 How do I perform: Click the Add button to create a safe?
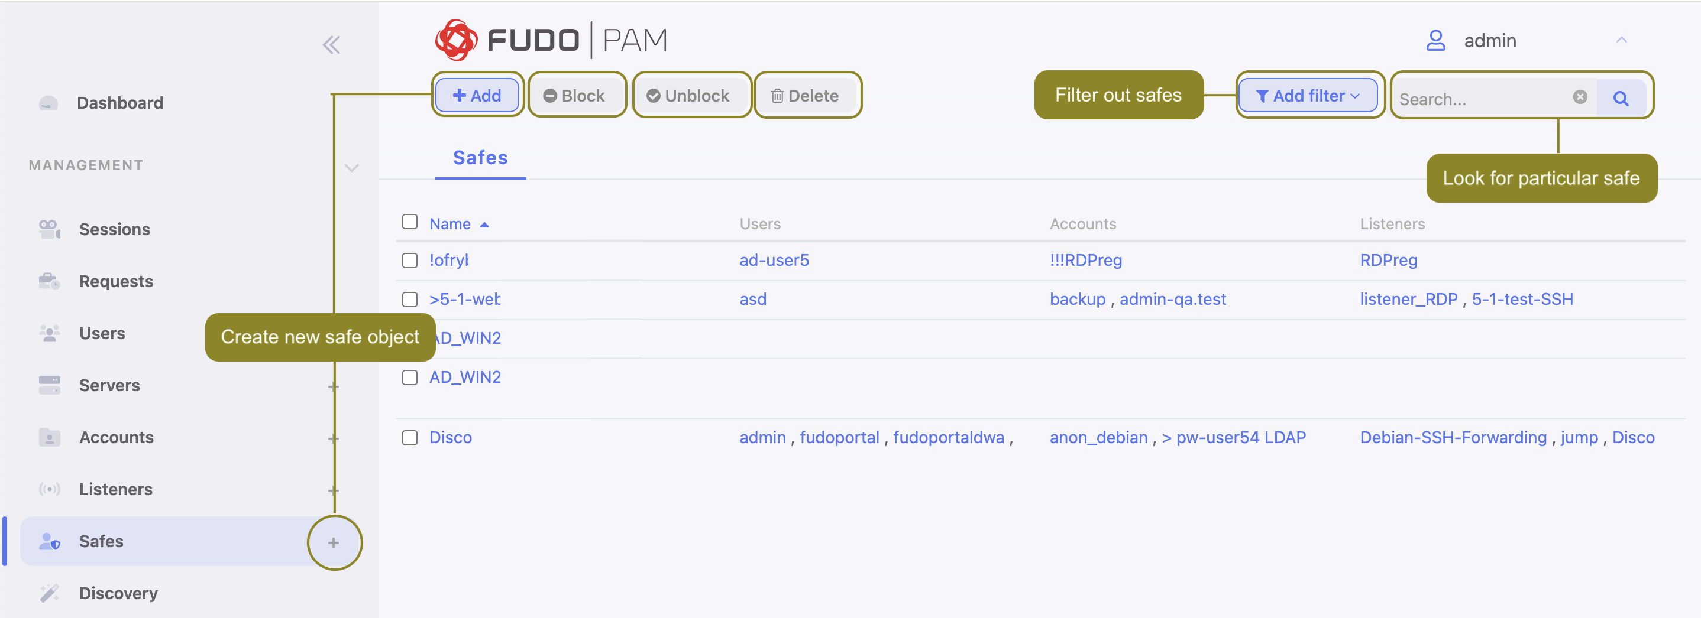click(477, 95)
